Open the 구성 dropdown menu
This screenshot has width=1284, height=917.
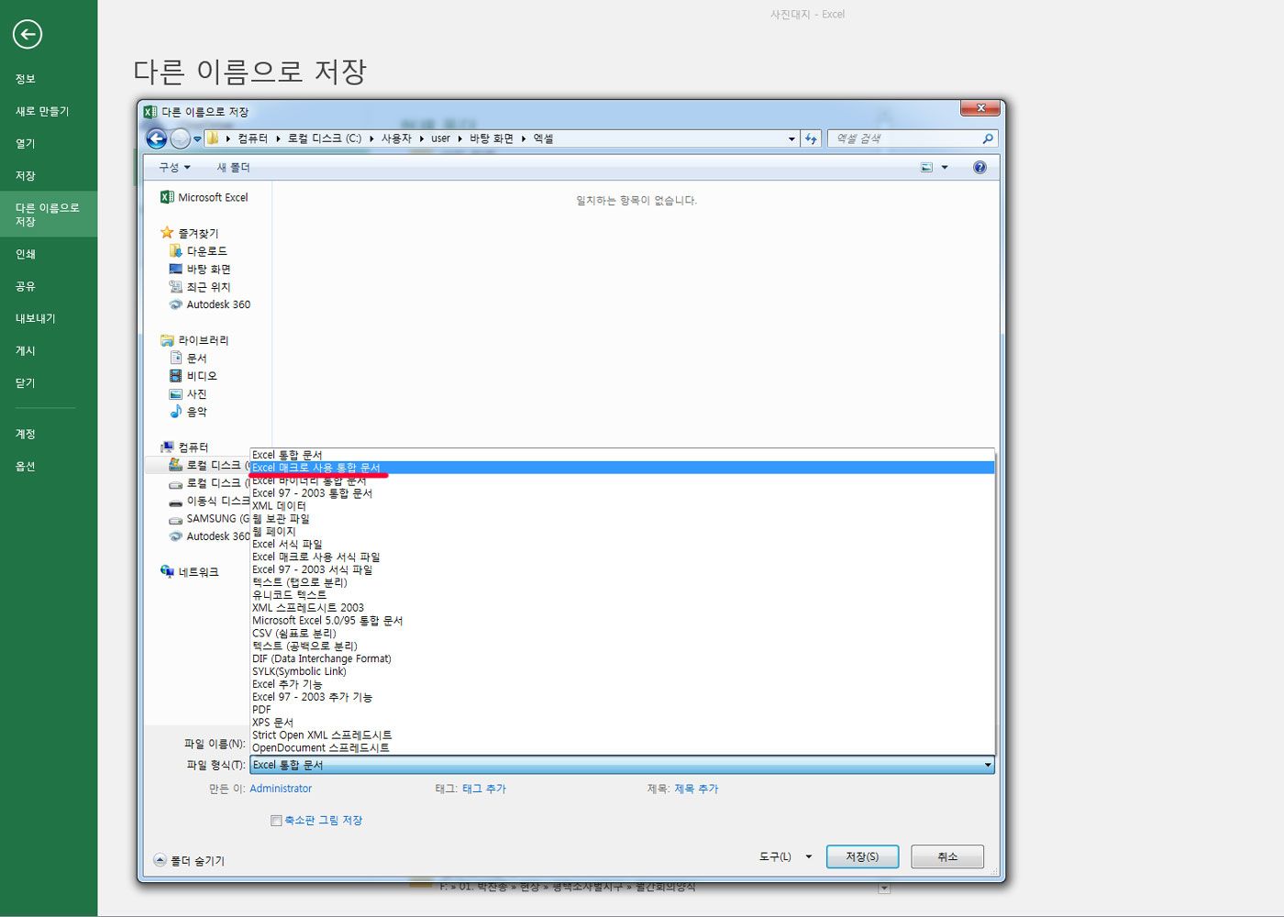174,168
